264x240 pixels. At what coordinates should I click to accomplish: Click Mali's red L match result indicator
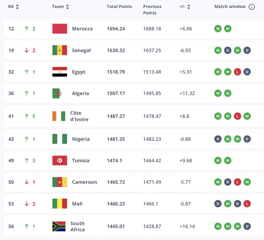(247, 204)
